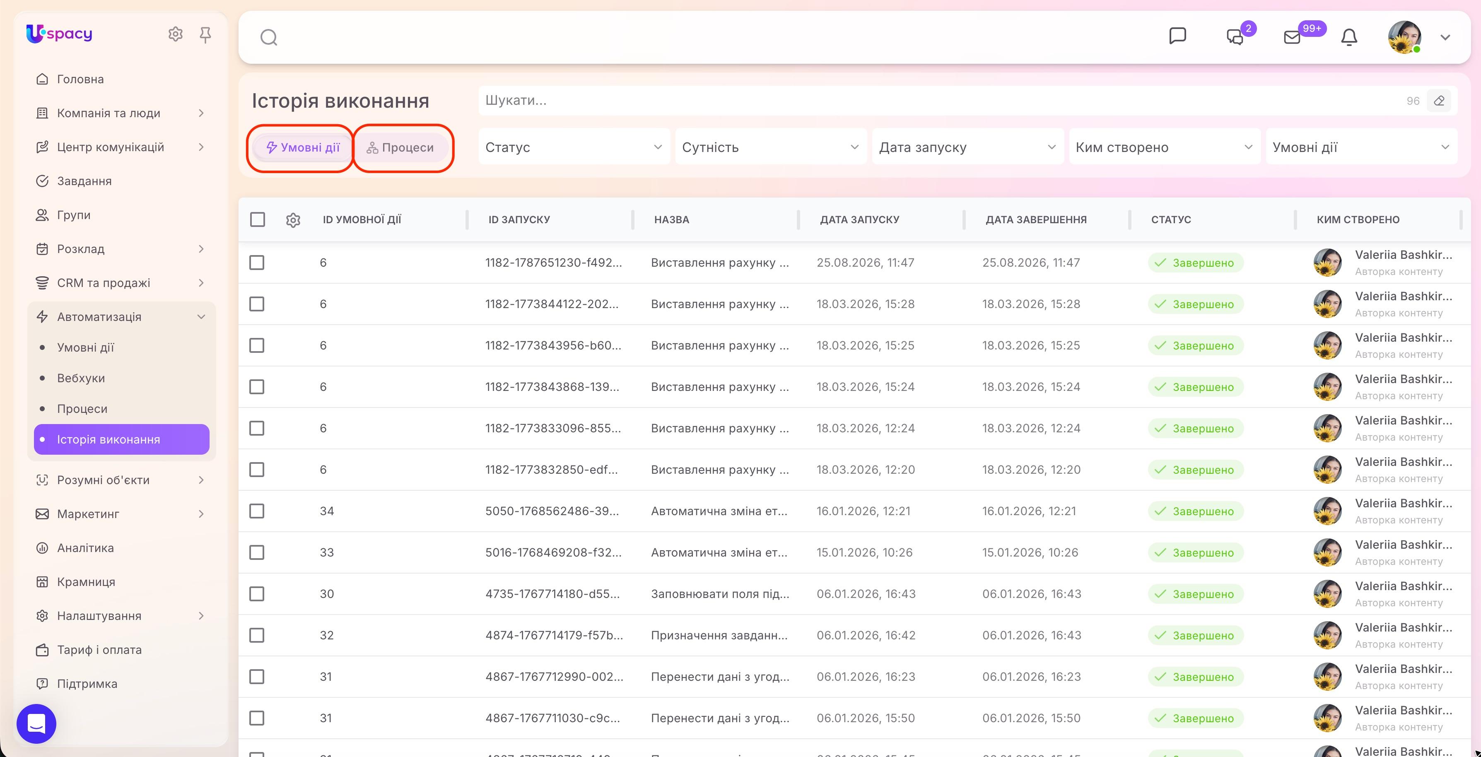1481x757 pixels.
Task: Open notifications bell icon
Action: 1349,37
